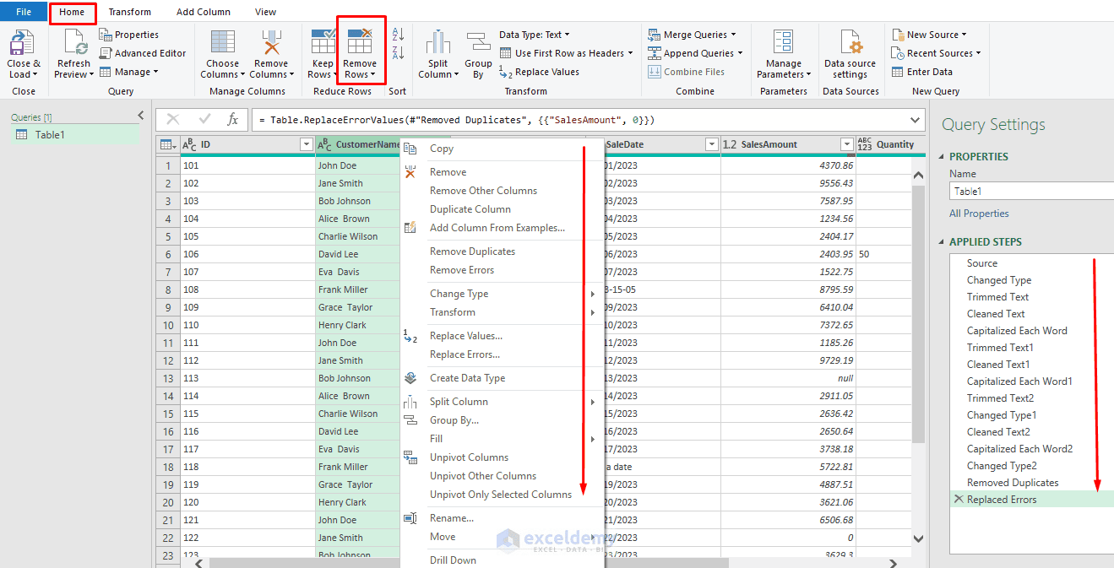Click the ID column data type icon

[190, 144]
